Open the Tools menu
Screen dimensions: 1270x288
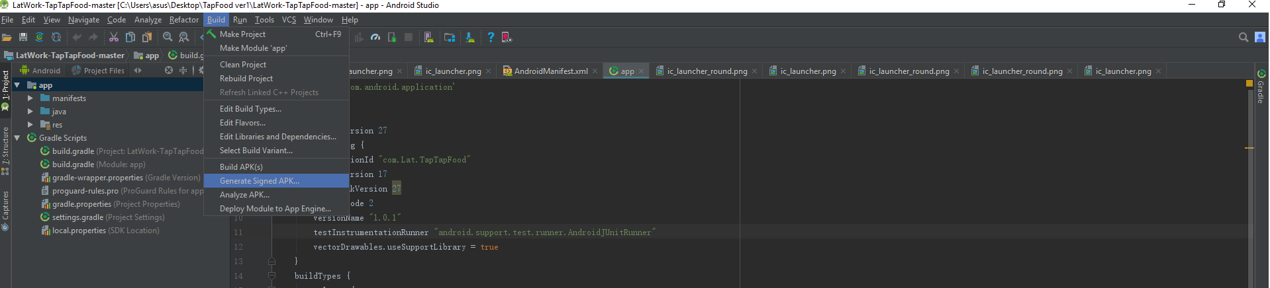pos(264,20)
